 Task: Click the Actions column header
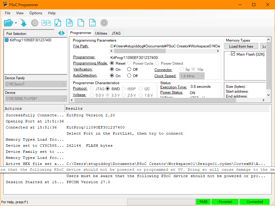[x=34, y=108]
